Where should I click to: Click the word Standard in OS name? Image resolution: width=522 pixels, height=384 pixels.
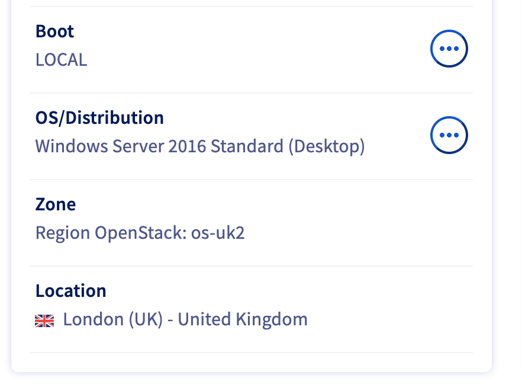(247, 146)
